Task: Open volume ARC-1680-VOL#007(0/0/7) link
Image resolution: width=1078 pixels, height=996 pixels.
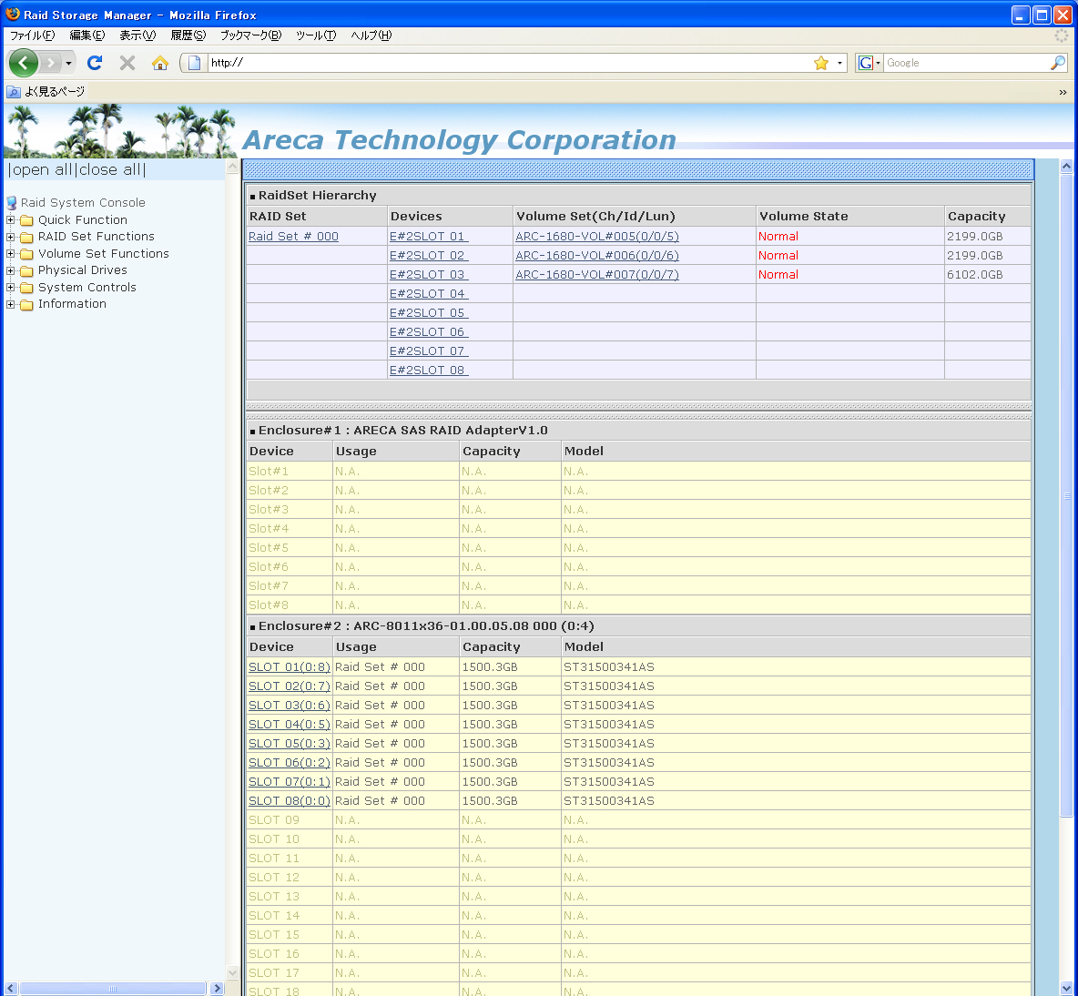Action: 596,275
